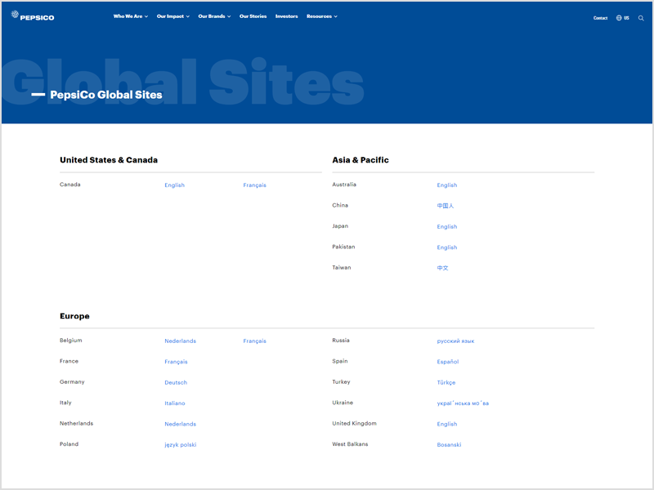Image resolution: width=654 pixels, height=490 pixels.
Task: Click the Belgium country label
Action: 71,341
